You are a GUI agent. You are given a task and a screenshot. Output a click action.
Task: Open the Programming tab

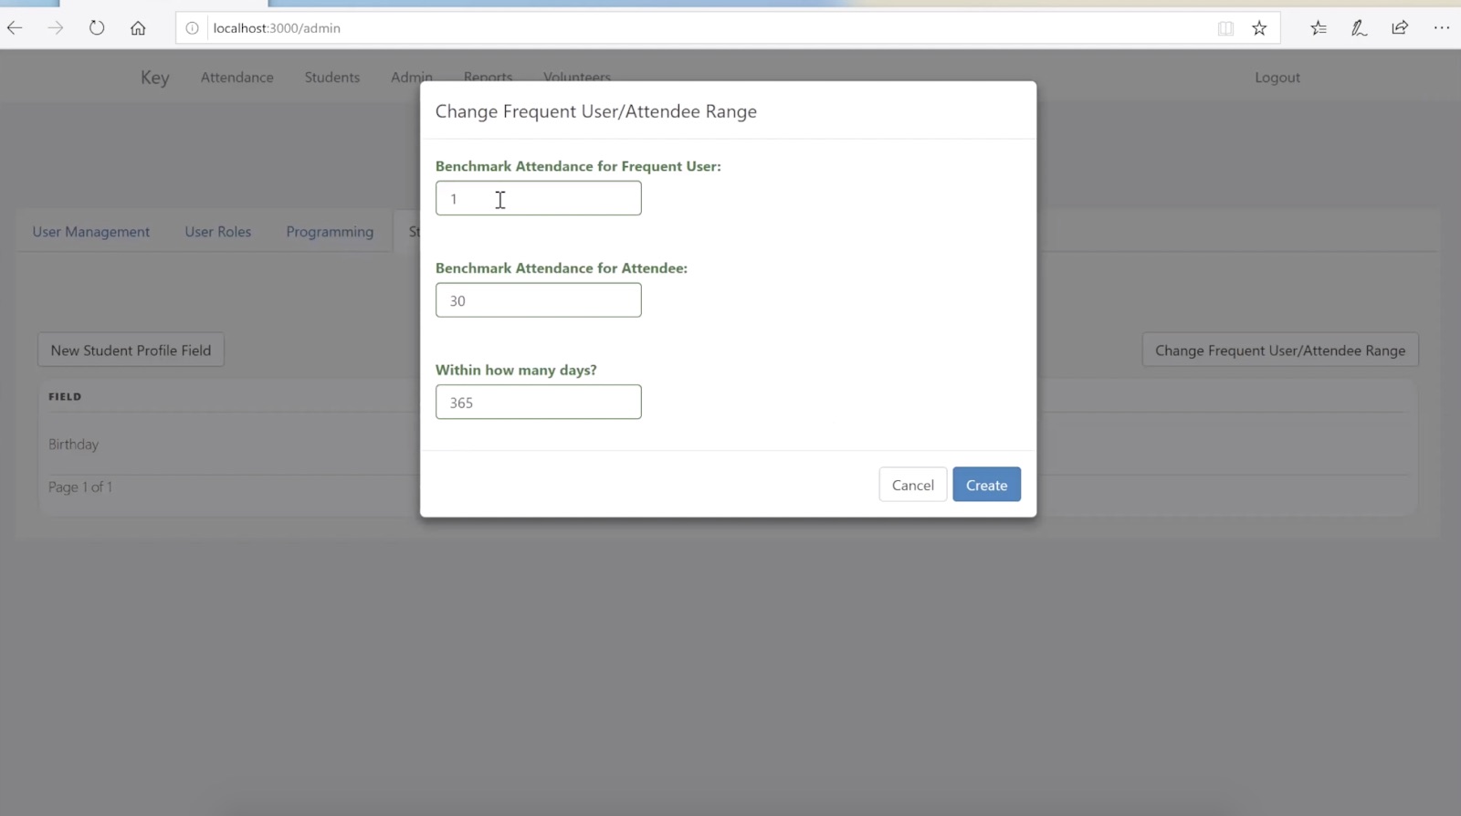click(x=330, y=232)
